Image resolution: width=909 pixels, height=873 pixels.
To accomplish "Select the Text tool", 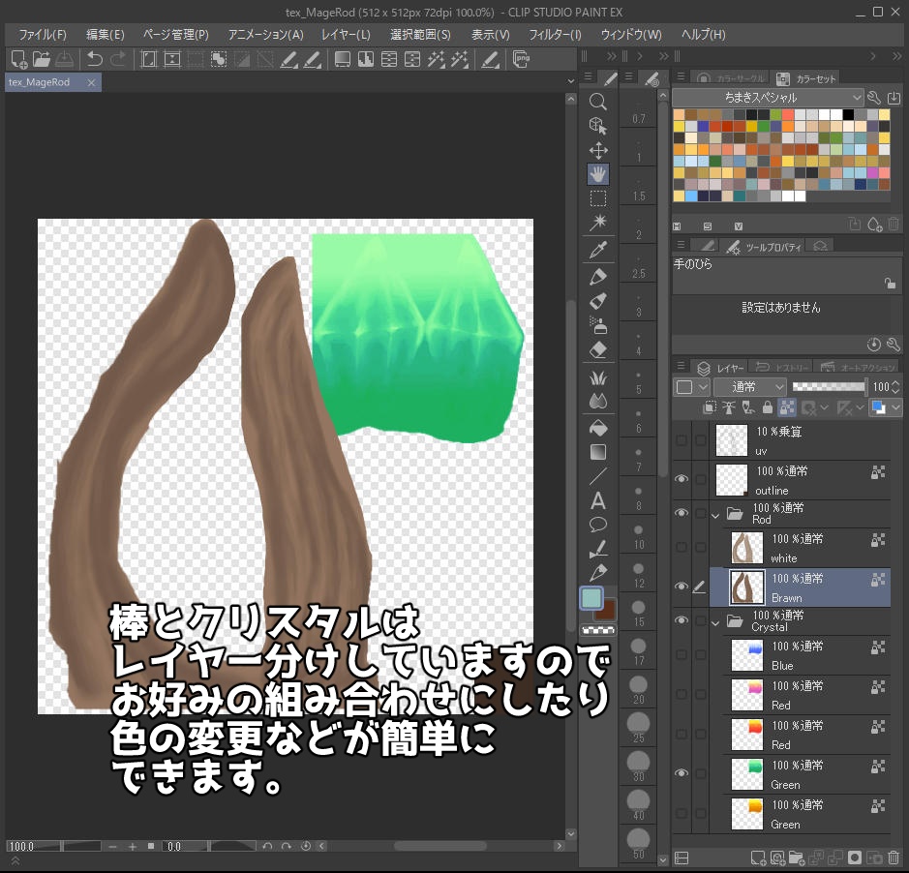I will 597,501.
